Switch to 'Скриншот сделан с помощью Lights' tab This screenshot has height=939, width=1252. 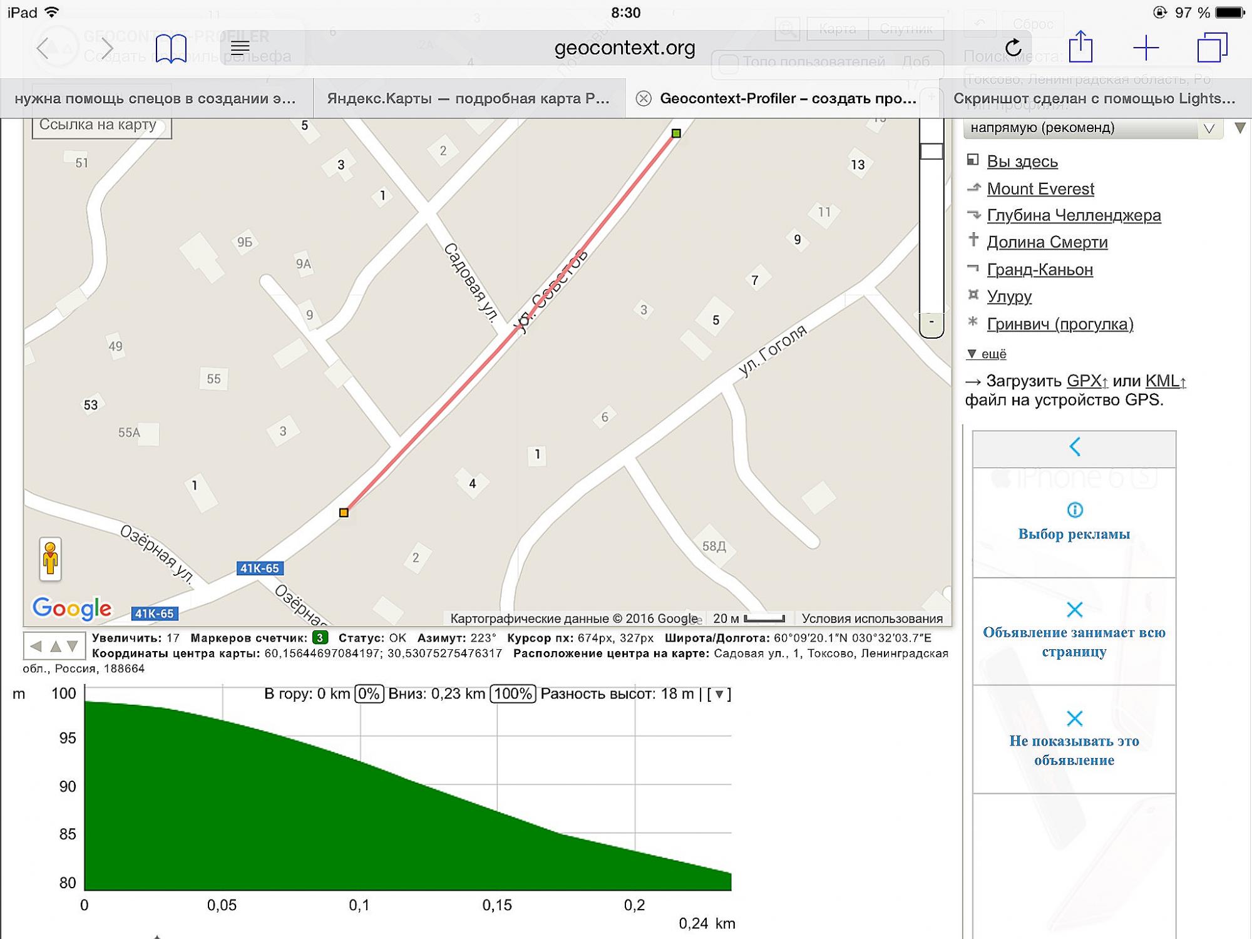(x=1095, y=98)
